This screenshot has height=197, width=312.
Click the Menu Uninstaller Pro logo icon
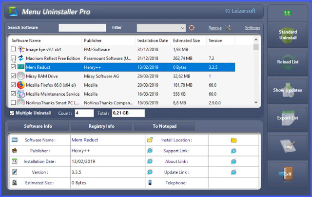(x=13, y=11)
